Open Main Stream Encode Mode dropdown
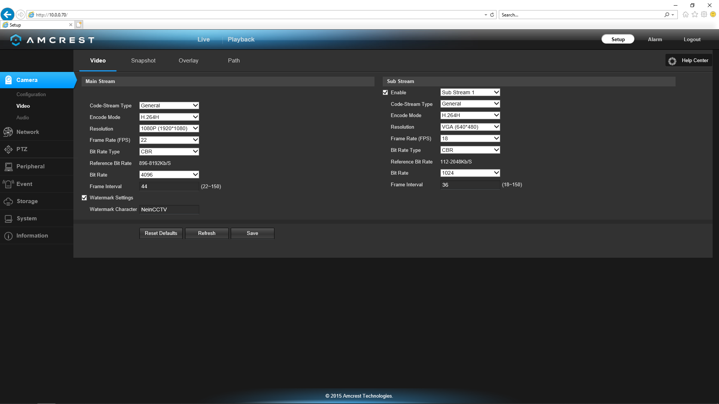This screenshot has height=404, width=719. [169, 117]
